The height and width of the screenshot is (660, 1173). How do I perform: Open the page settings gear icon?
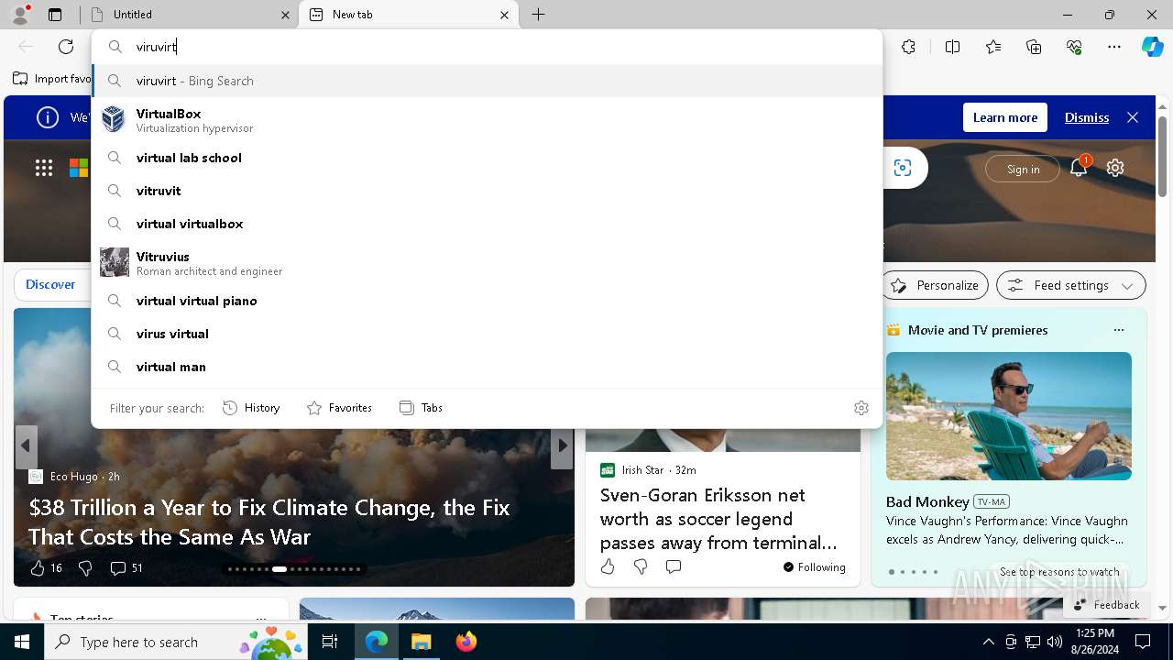[1115, 168]
